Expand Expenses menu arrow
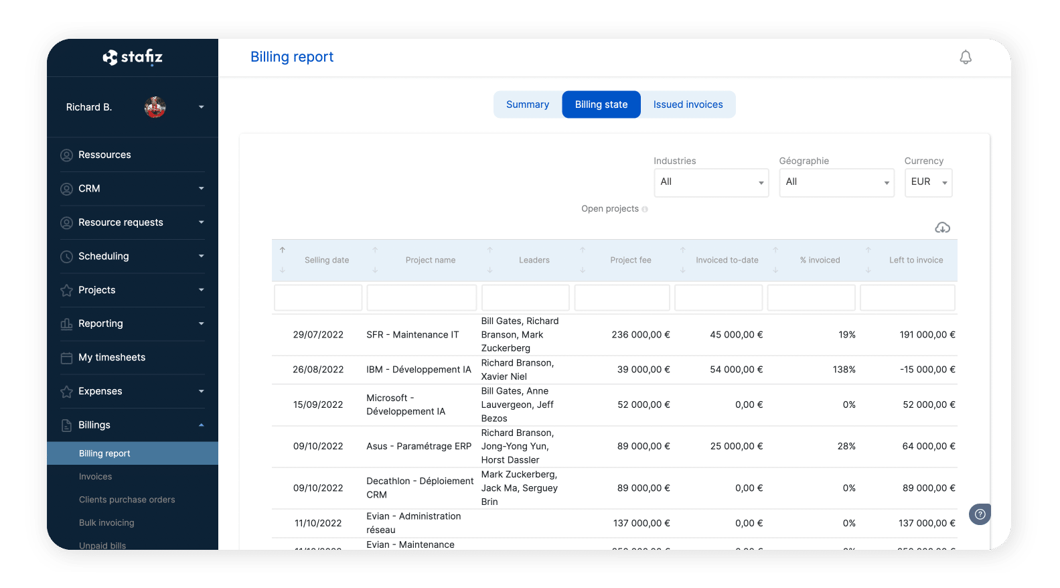 tap(201, 391)
